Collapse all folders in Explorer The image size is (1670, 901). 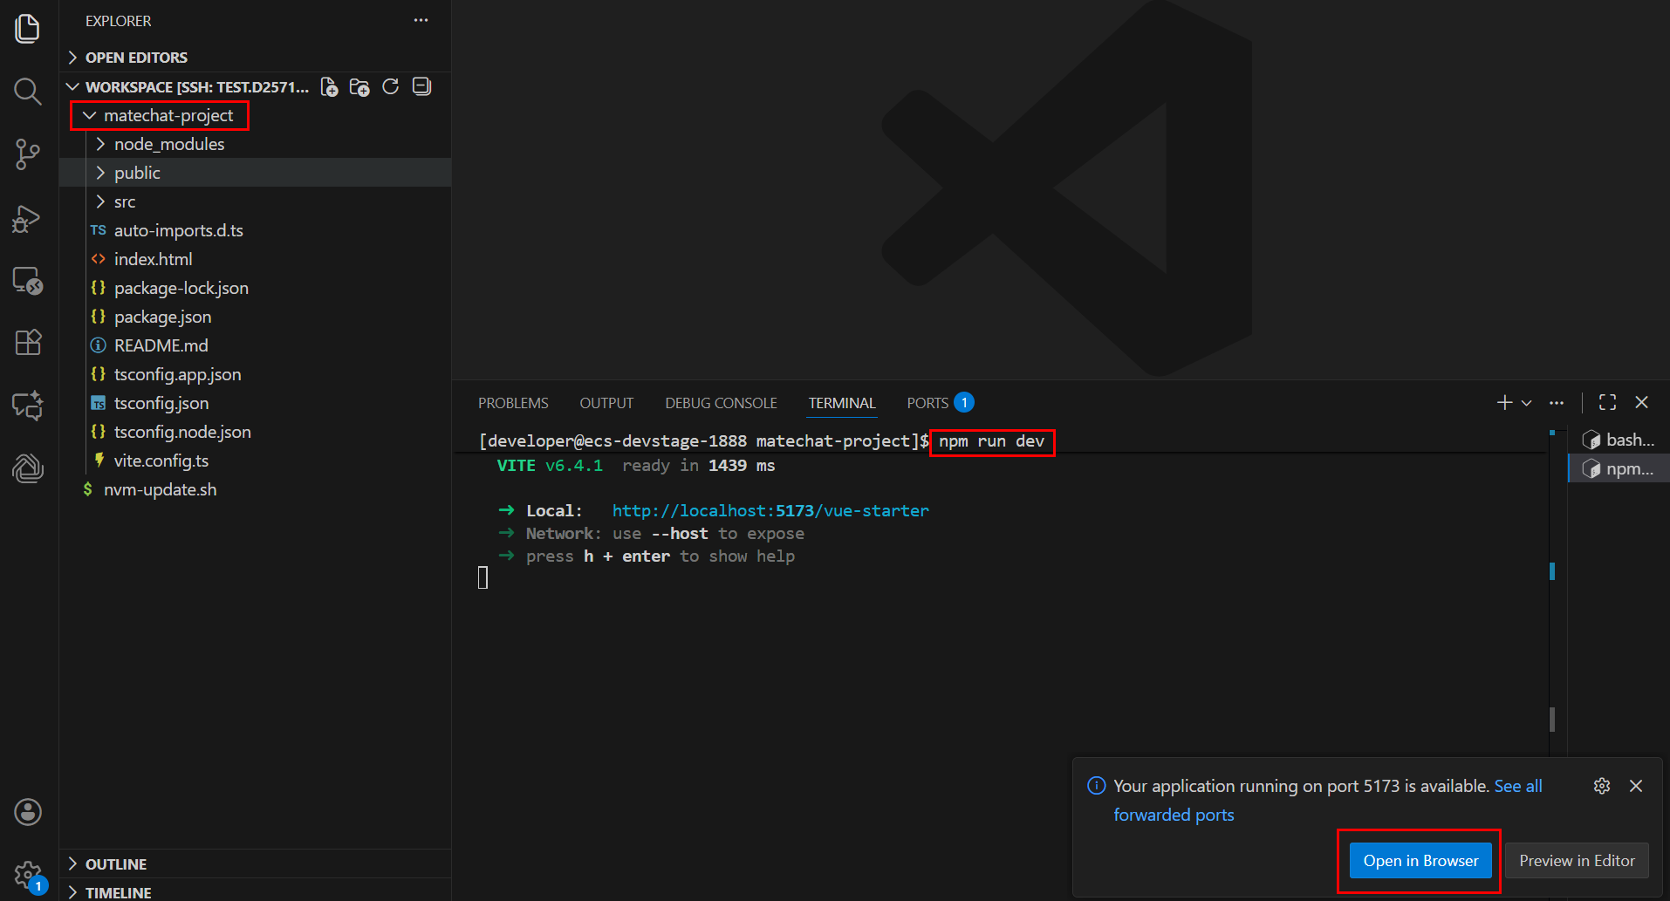422,87
